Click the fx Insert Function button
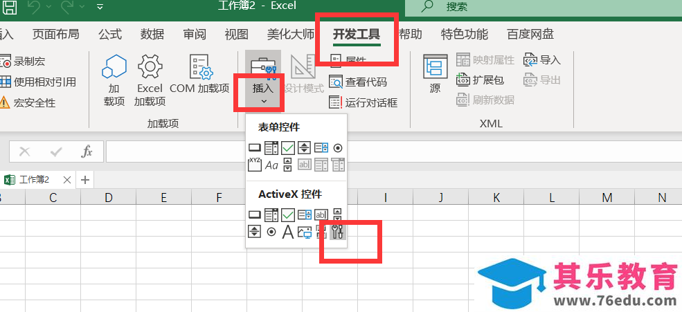Screen dimensions: 682x312 click(87, 152)
